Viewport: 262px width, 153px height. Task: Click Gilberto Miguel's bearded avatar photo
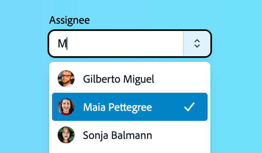tap(66, 79)
